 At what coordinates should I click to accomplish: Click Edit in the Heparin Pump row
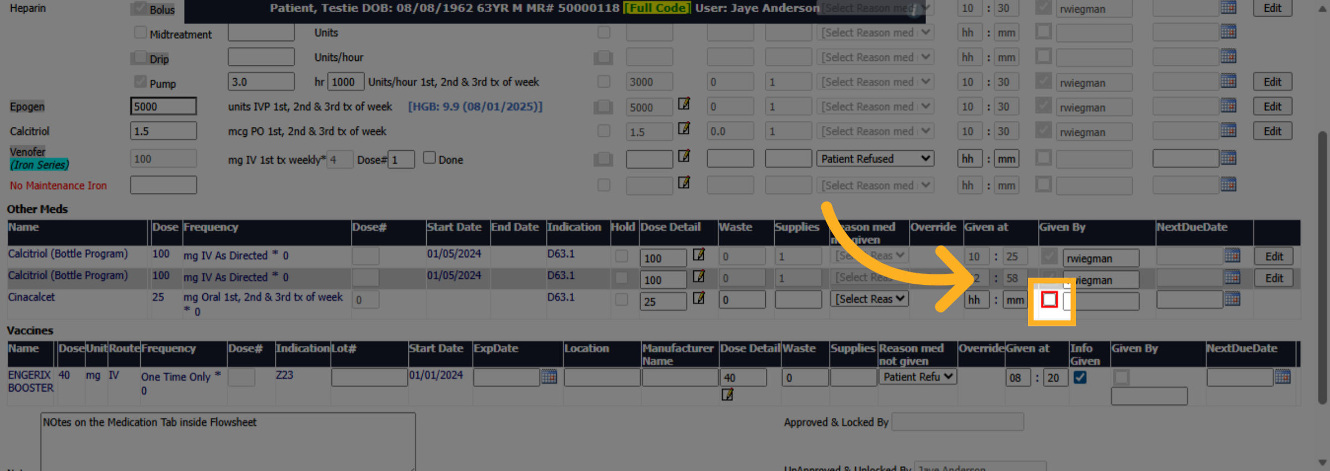coord(1272,82)
